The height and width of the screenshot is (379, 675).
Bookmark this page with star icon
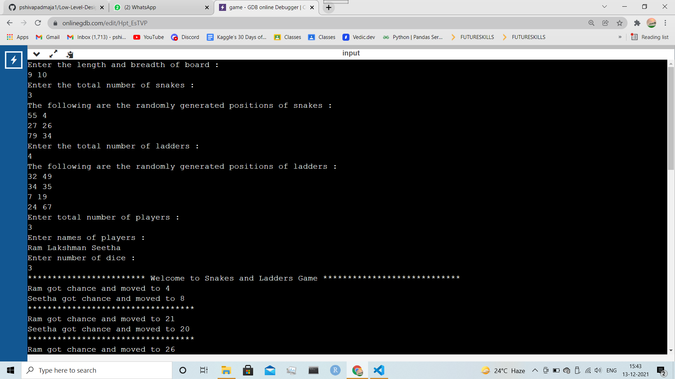click(x=619, y=23)
